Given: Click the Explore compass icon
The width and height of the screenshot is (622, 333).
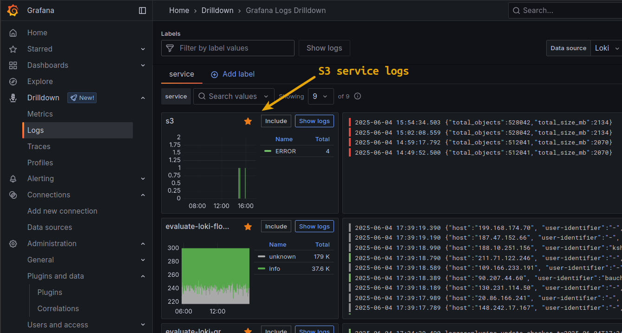Looking at the screenshot, I should coord(13,82).
